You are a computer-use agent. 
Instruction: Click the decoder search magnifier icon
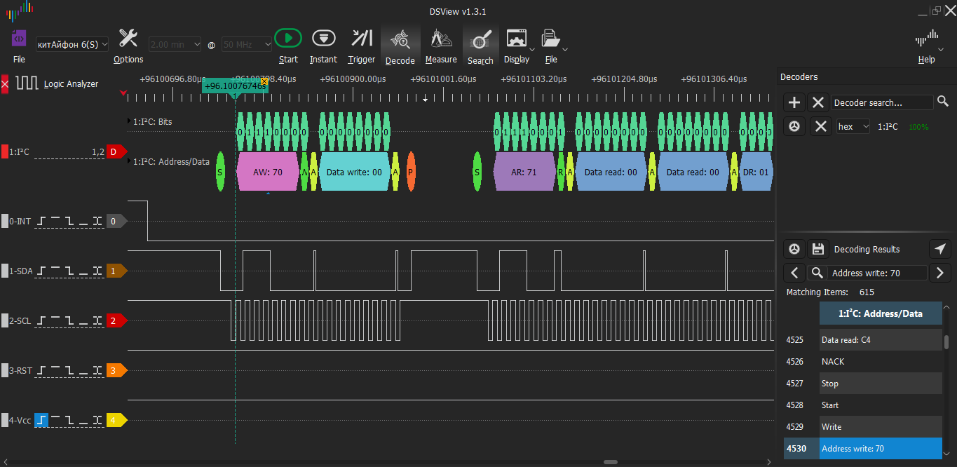pos(943,102)
